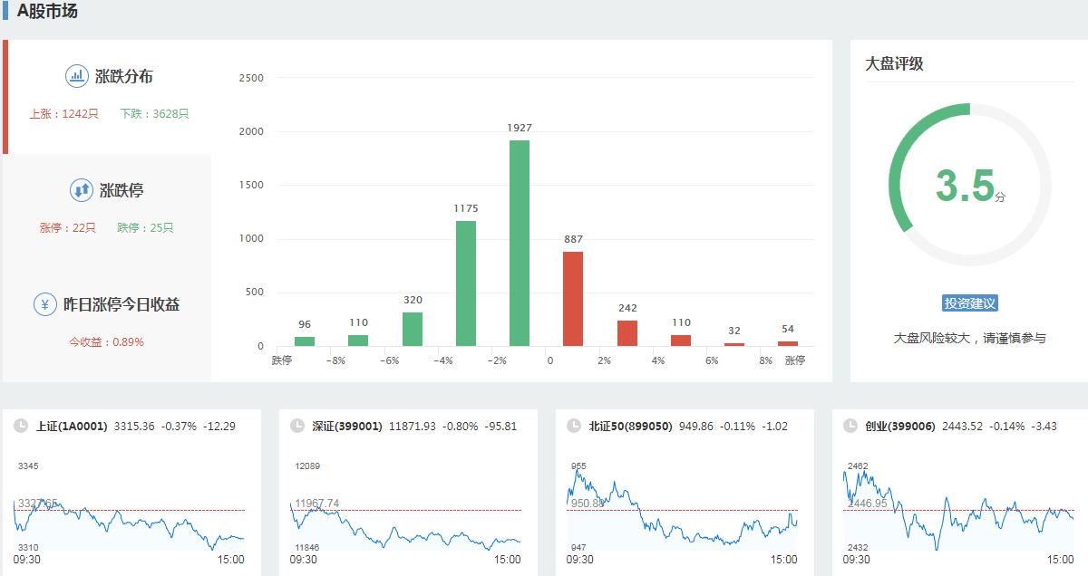Click the clock icon next to 创业(399006)
The width and height of the screenshot is (1088, 576).
tap(850, 426)
